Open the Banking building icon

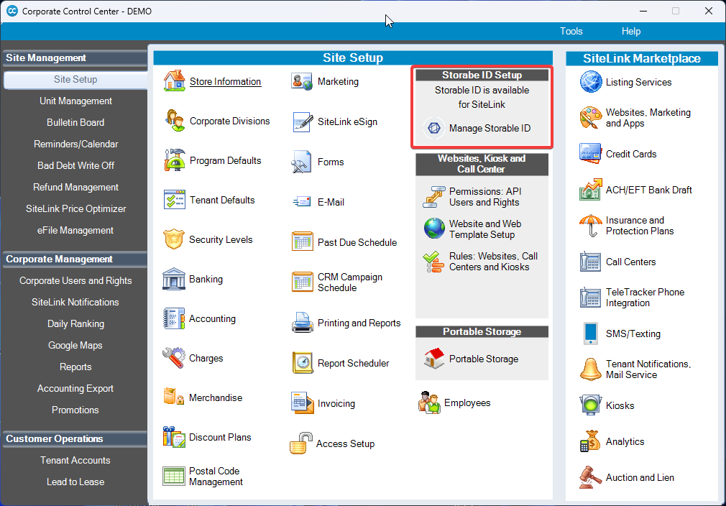[174, 279]
